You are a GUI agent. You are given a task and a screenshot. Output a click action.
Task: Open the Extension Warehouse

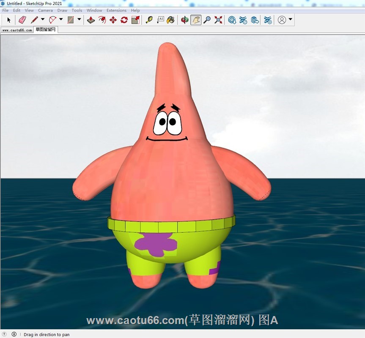coord(243,20)
